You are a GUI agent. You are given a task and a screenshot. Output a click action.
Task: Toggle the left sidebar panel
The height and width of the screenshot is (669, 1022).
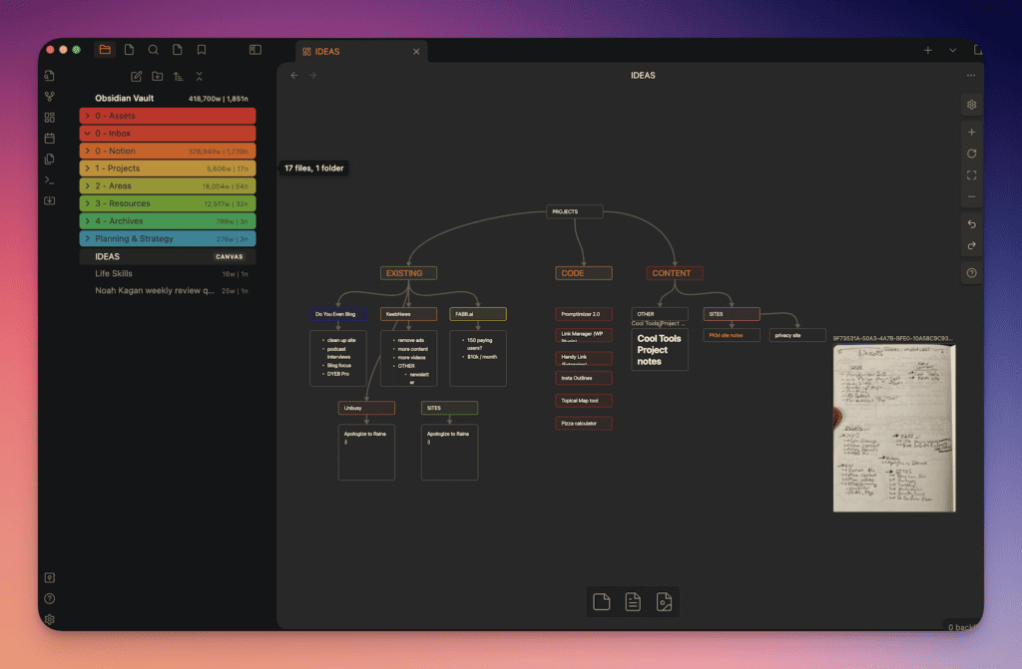255,50
